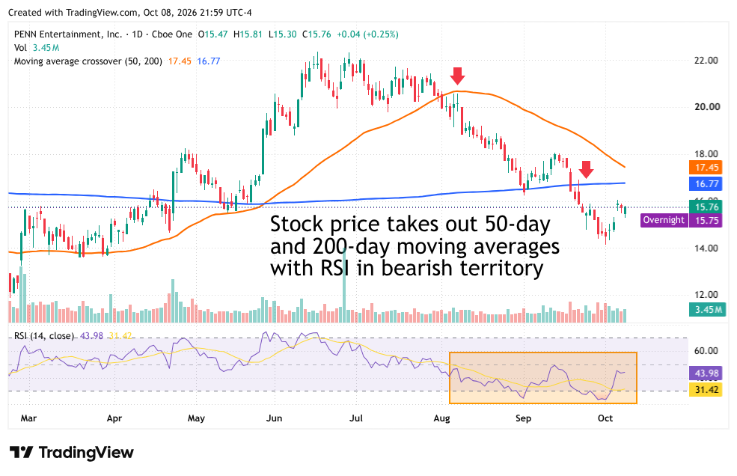The height and width of the screenshot is (476, 737).
Task: Click the H15.81 high value in header
Action: coord(248,34)
